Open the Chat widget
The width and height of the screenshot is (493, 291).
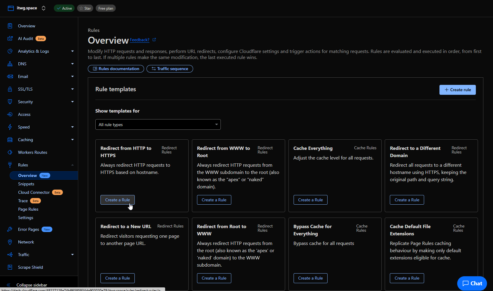coord(472,283)
